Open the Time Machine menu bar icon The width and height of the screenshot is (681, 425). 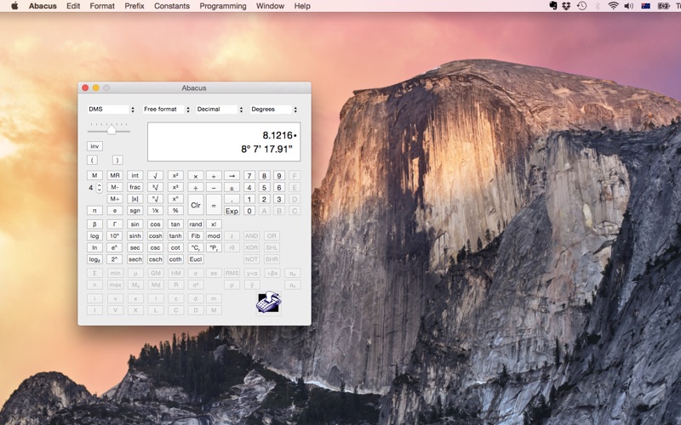(581, 6)
